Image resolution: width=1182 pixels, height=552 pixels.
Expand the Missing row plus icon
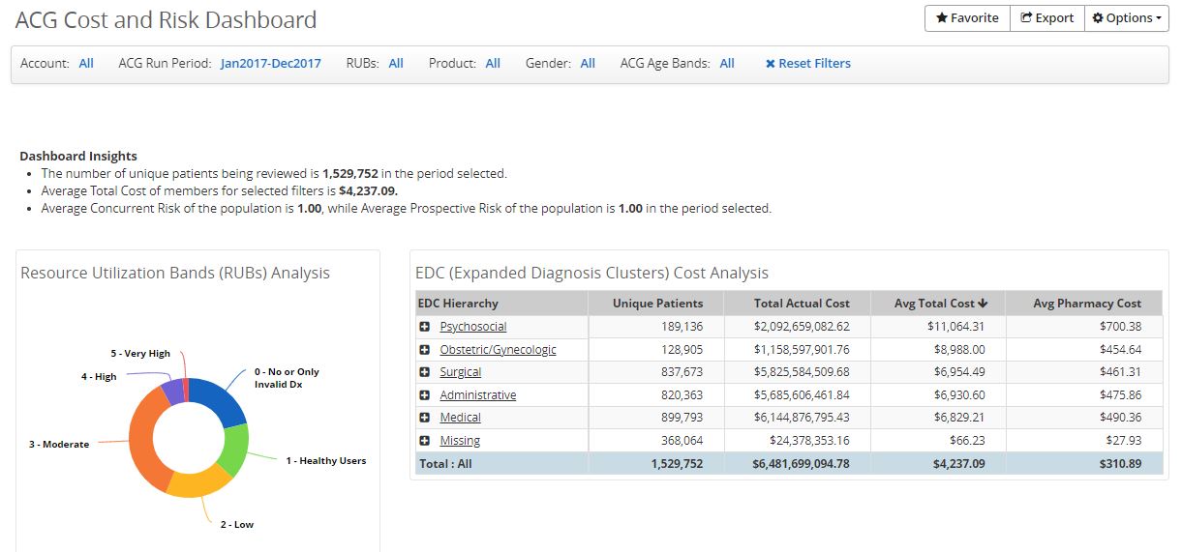tap(425, 441)
